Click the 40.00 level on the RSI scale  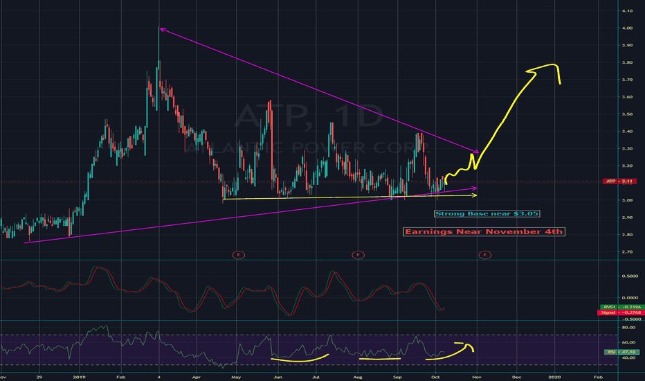(628, 358)
